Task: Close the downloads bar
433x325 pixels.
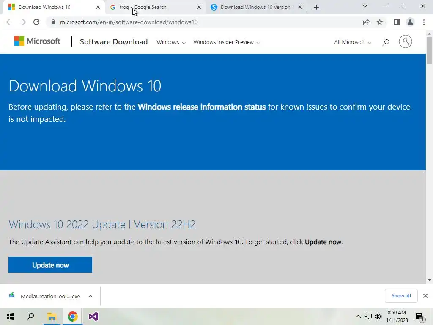Action: coord(425,296)
